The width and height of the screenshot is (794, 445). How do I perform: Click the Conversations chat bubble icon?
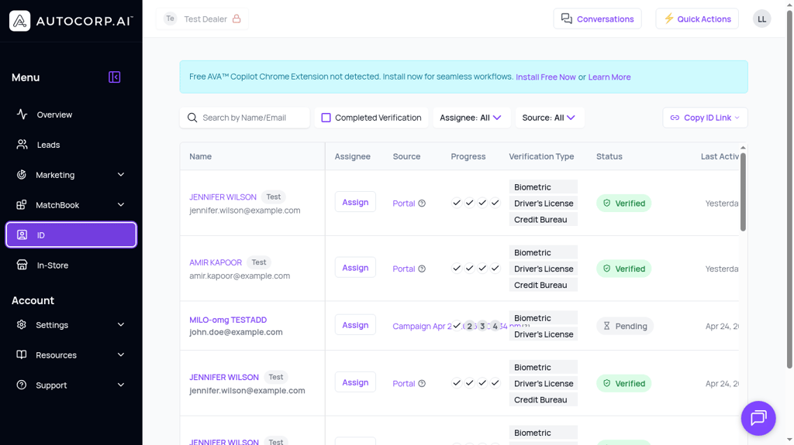pos(567,19)
